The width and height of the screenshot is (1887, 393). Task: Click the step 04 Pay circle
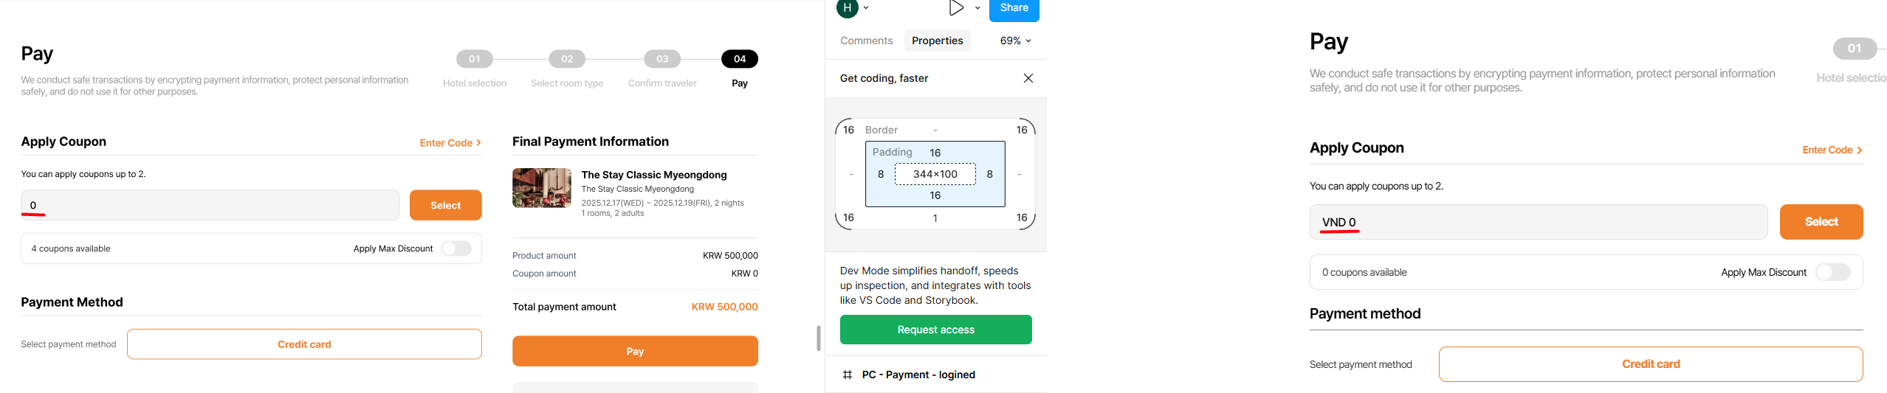739,59
